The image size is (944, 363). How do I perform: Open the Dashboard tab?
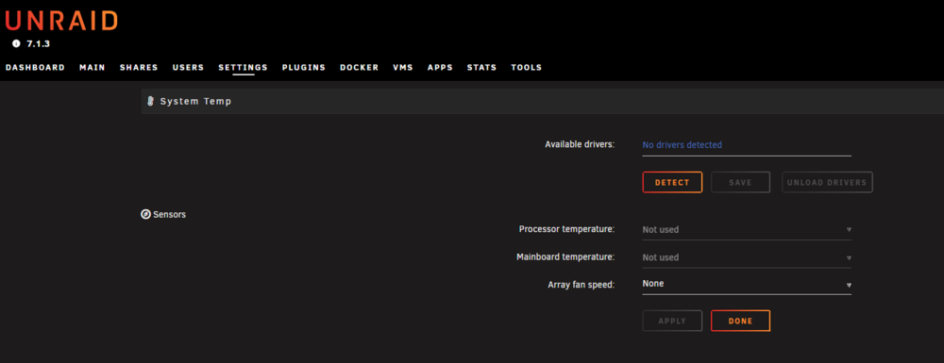pyautogui.click(x=35, y=67)
